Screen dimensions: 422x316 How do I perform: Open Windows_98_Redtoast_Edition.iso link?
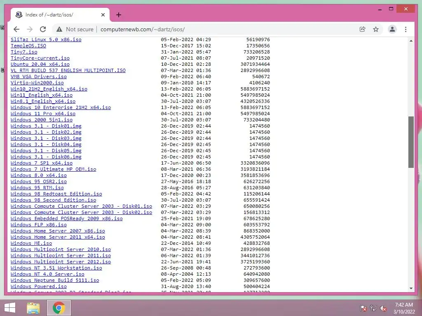tap(56, 194)
